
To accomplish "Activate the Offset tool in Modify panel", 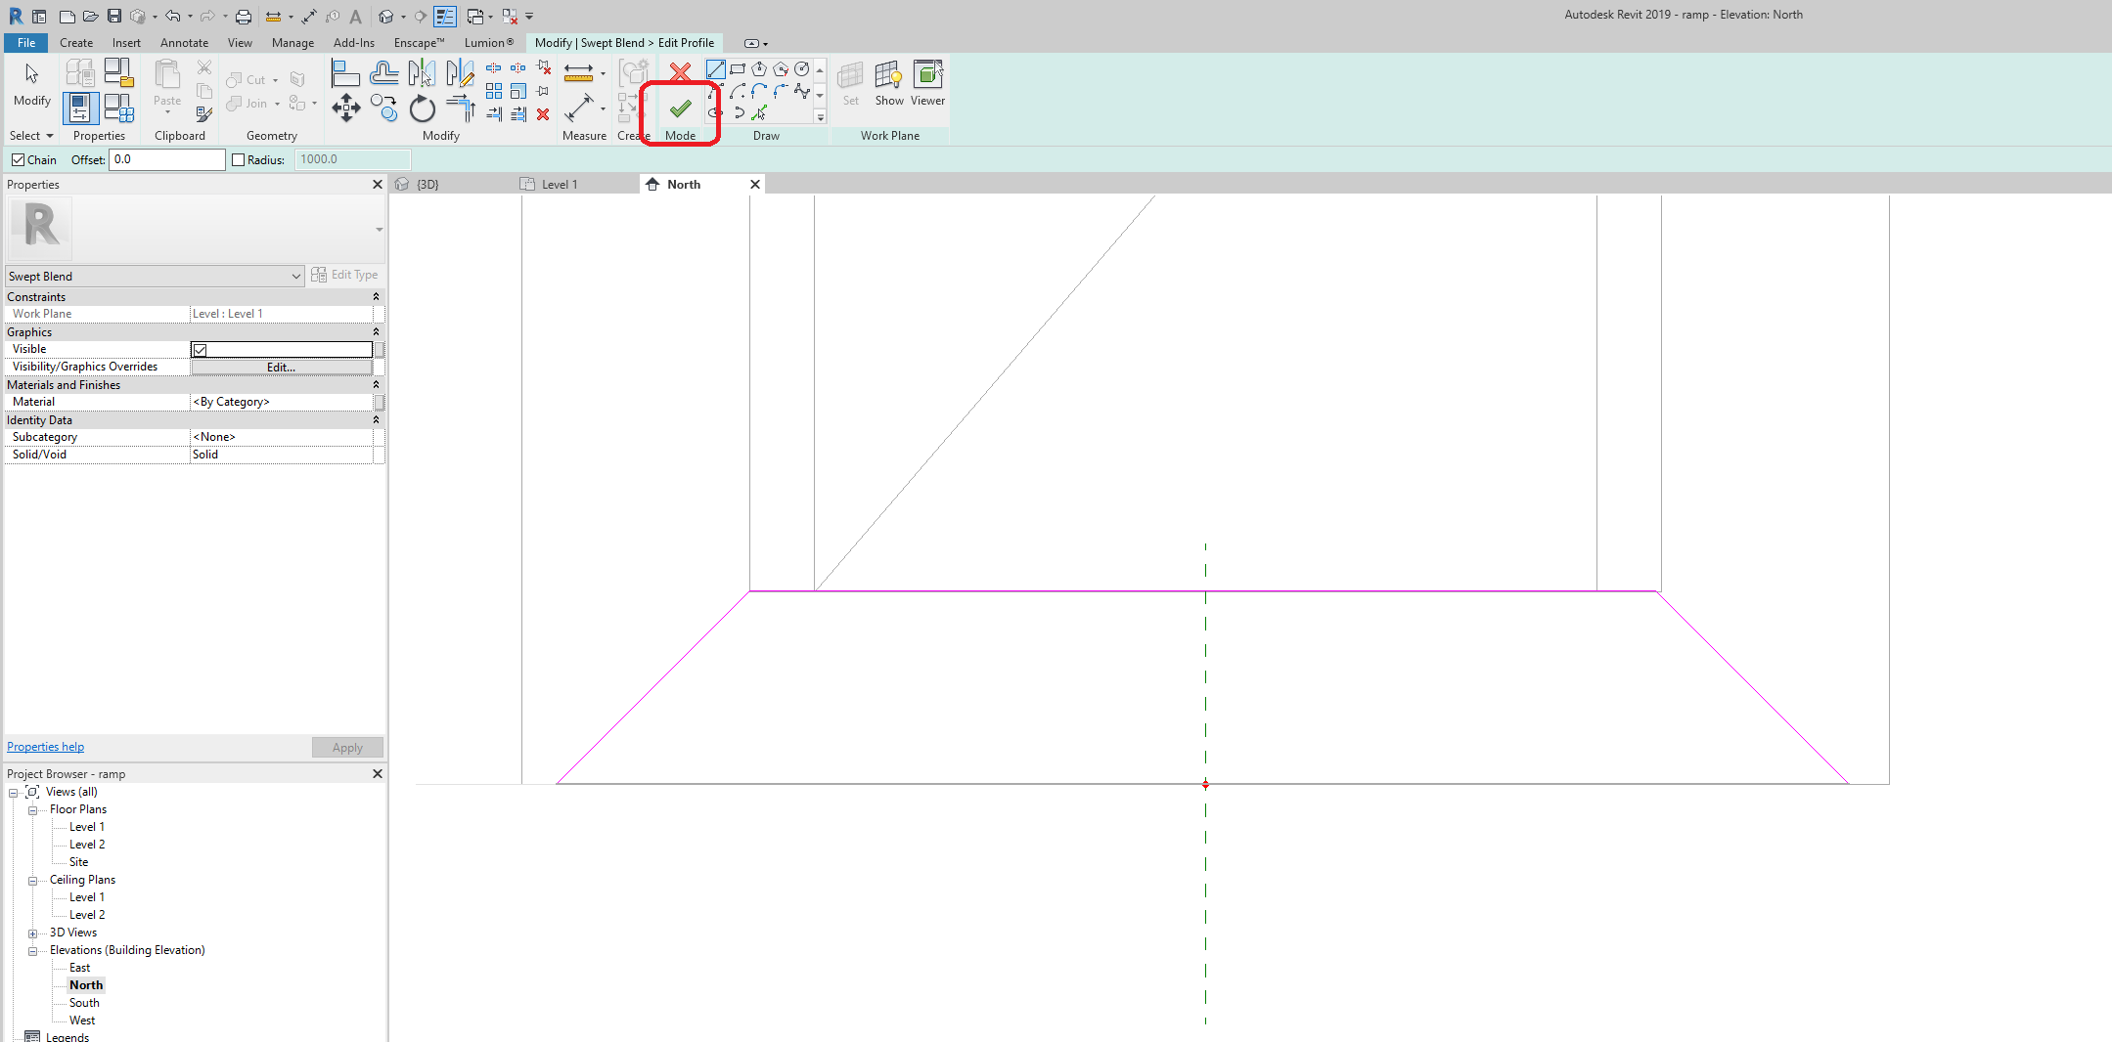I will [383, 74].
